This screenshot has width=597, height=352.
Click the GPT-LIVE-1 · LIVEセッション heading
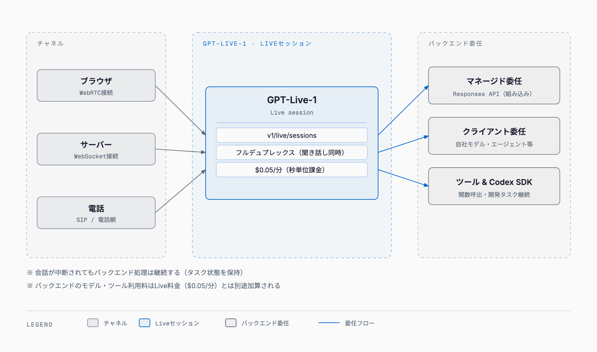257,44
